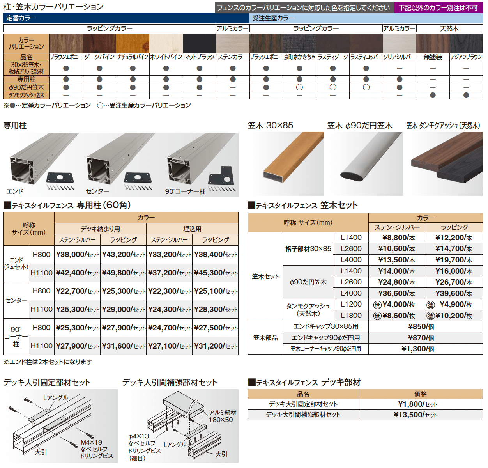Select the アジアンブラウン natural wood swatch
Image resolution: width=488 pixels, height=468 pixels.
466,43
